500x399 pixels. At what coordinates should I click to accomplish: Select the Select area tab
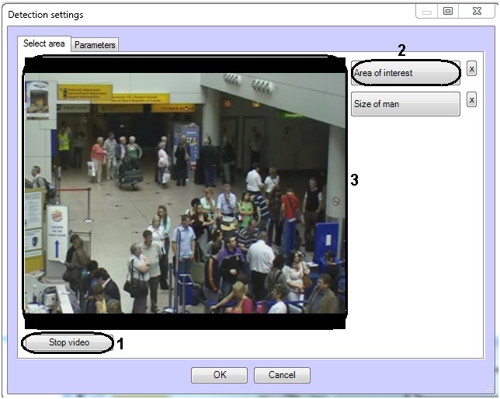(x=44, y=43)
